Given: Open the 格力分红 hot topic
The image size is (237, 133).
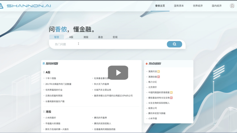Looking at the screenshot, I should coord(153,82).
